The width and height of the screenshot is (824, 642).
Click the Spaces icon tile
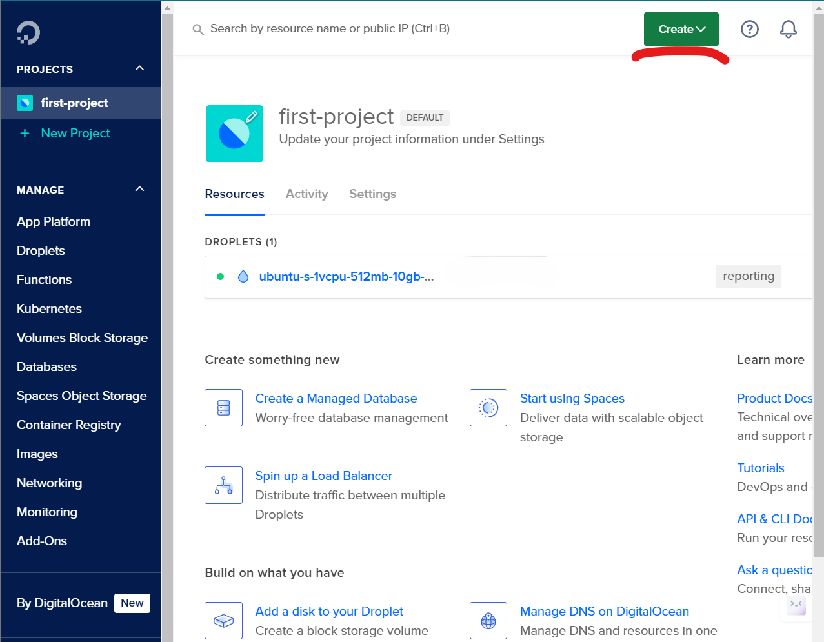[488, 408]
